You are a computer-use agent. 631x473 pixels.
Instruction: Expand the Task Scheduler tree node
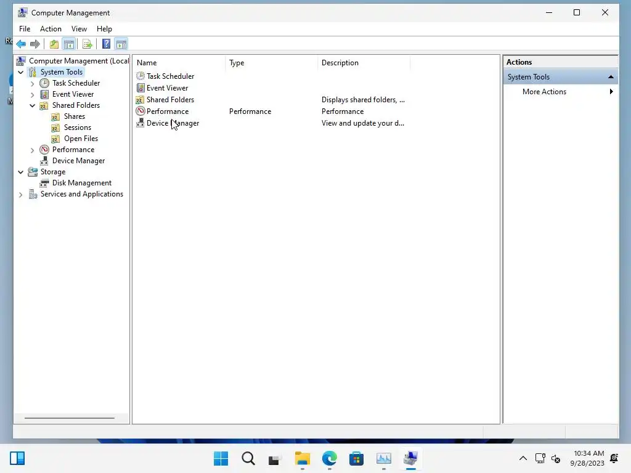pos(32,84)
